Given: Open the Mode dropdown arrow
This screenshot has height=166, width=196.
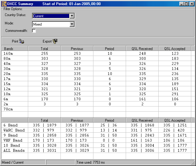Looking at the screenshot, I should click(72, 24).
